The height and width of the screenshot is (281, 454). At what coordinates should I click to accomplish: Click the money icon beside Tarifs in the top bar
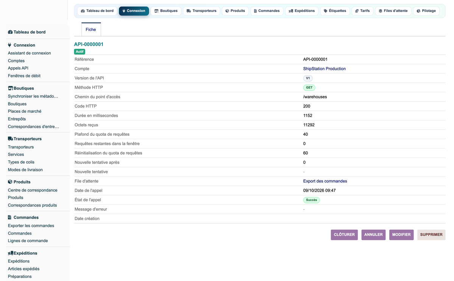coord(357,11)
